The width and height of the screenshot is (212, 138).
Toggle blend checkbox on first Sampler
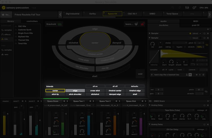pyautogui.click(x=200, y=33)
